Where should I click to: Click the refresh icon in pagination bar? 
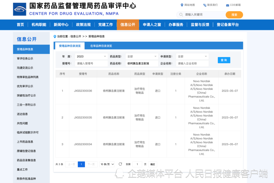pos(120,164)
